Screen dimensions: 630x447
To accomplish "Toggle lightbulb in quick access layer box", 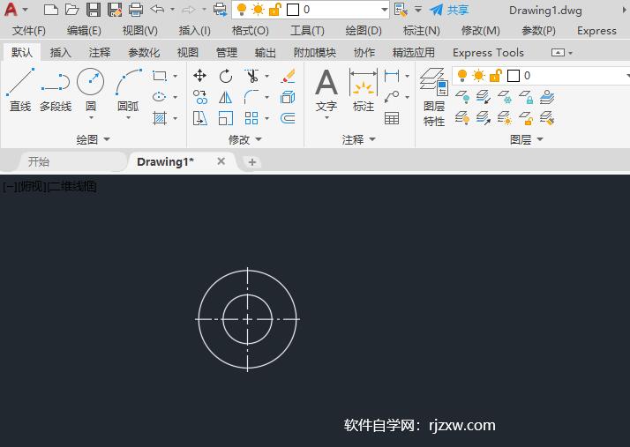I will click(x=242, y=9).
